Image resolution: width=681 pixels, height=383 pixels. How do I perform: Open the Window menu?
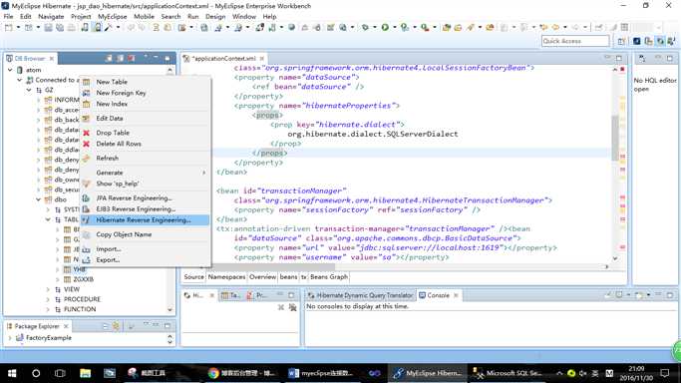point(244,17)
